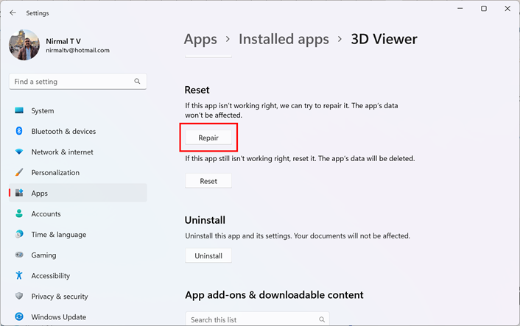
Task: Click App add-ons & downloadable content heading
Action: coord(274,295)
